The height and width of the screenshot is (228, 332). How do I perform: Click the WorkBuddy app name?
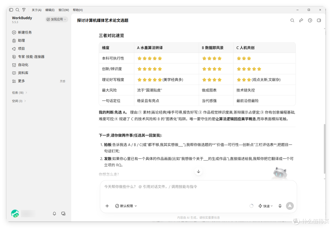[x=22, y=18]
